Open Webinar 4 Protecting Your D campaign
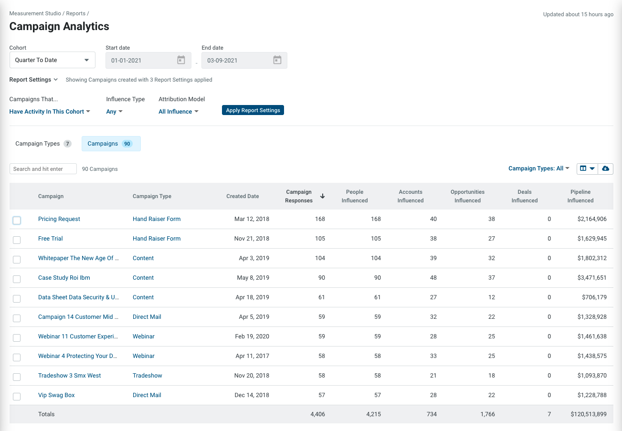Image resolution: width=622 pixels, height=431 pixels. (78, 356)
